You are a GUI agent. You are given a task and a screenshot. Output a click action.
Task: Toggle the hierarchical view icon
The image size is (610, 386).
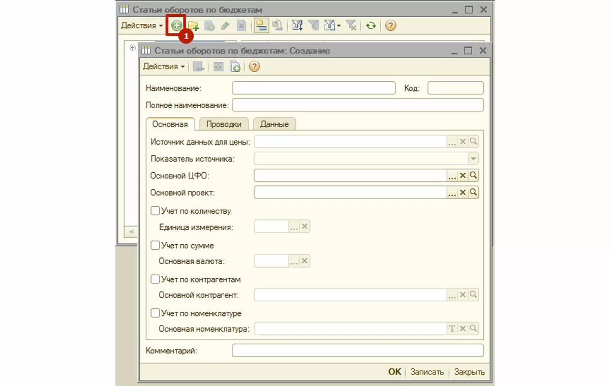261,25
